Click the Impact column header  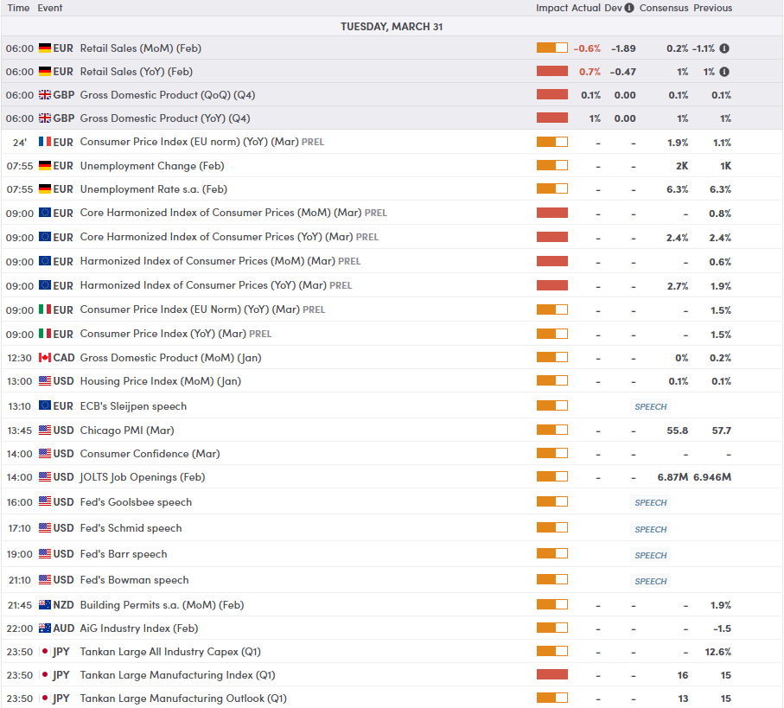pyautogui.click(x=552, y=8)
